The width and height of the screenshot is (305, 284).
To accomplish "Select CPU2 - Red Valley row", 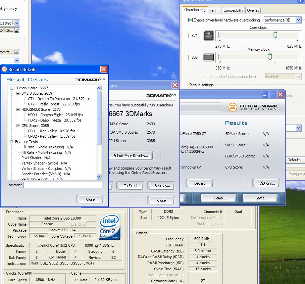I will pos(52,136).
